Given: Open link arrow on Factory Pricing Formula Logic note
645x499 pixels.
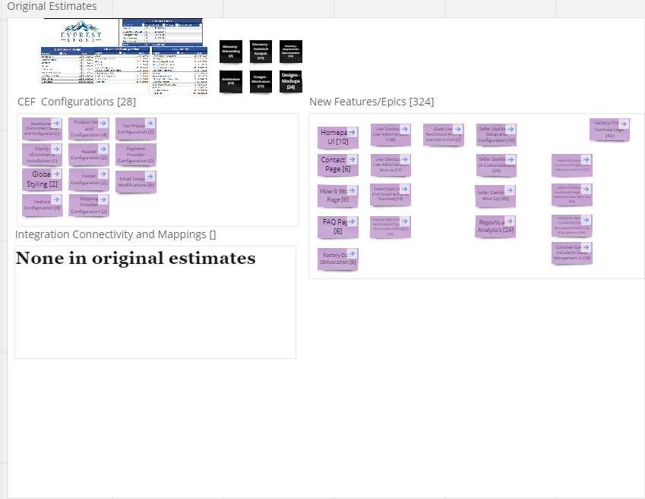Looking at the screenshot, I should [624, 124].
